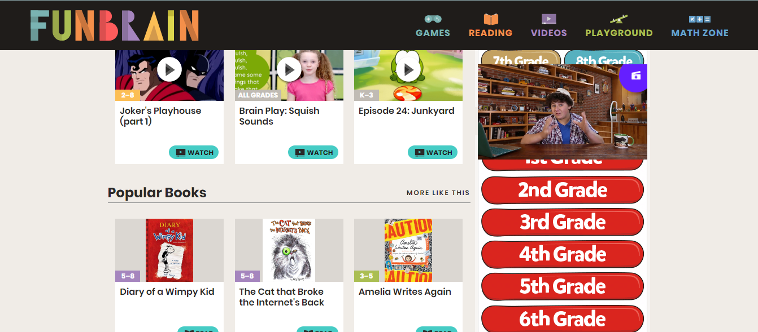This screenshot has width=758, height=332.
Task: Open More Like This for Popular Books
Action: (438, 193)
